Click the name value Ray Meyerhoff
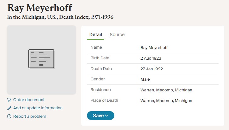Image resolution: width=229 pixels, height=130 pixels. pyautogui.click(x=154, y=48)
